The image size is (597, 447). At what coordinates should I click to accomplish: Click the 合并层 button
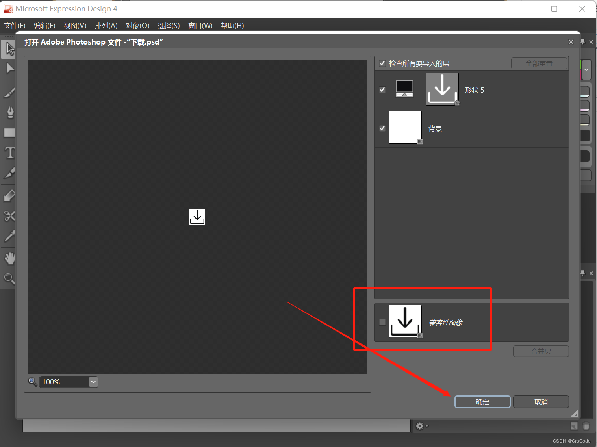click(541, 351)
